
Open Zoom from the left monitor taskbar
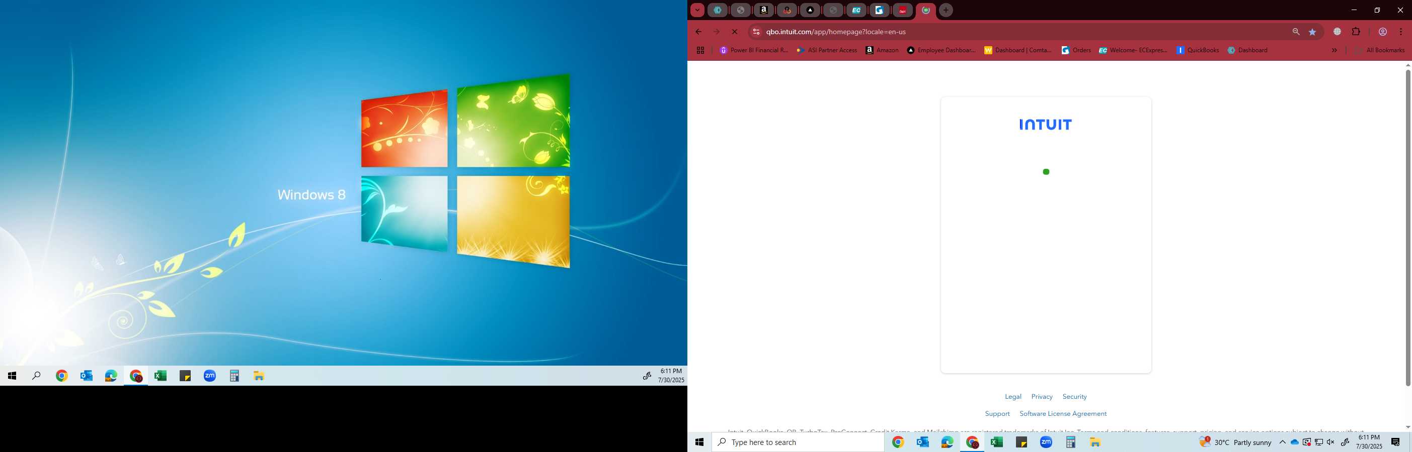[209, 376]
